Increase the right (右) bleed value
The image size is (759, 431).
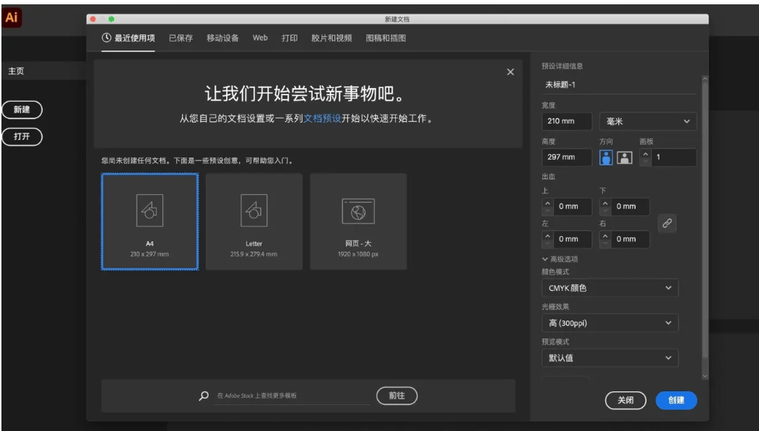pos(605,235)
